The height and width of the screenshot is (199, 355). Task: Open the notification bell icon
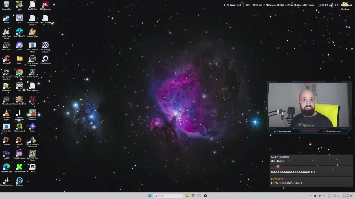[351, 196]
